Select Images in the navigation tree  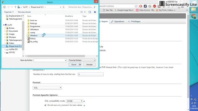(12, 34)
